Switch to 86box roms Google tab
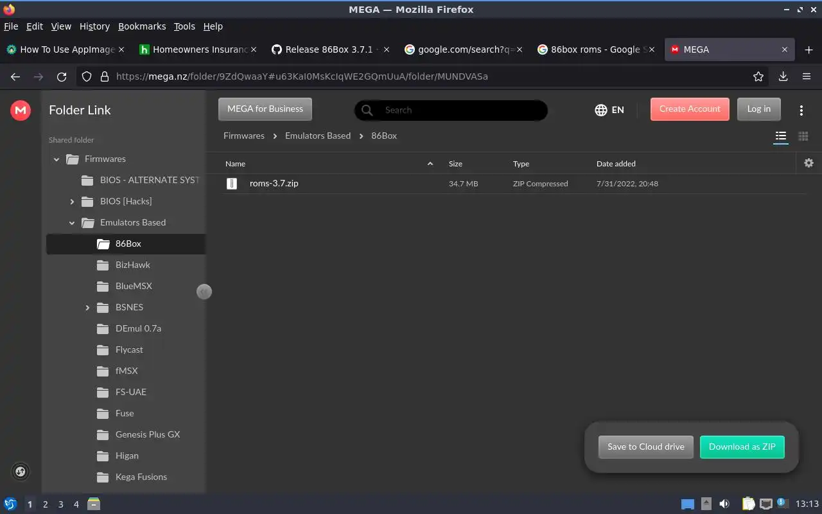This screenshot has height=514, width=822. point(595,49)
